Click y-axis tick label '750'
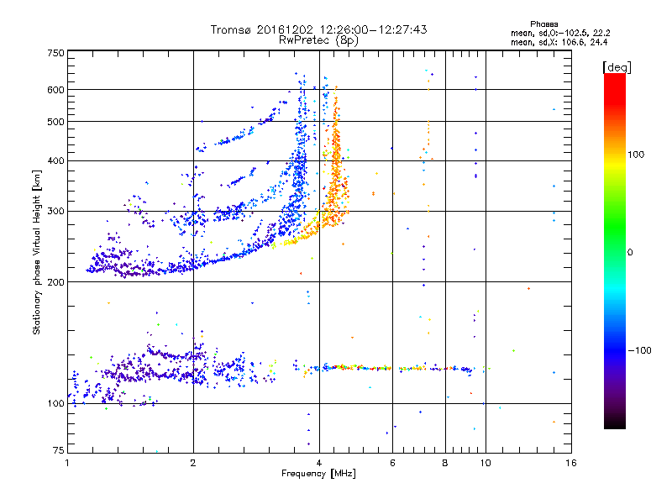 55,53
